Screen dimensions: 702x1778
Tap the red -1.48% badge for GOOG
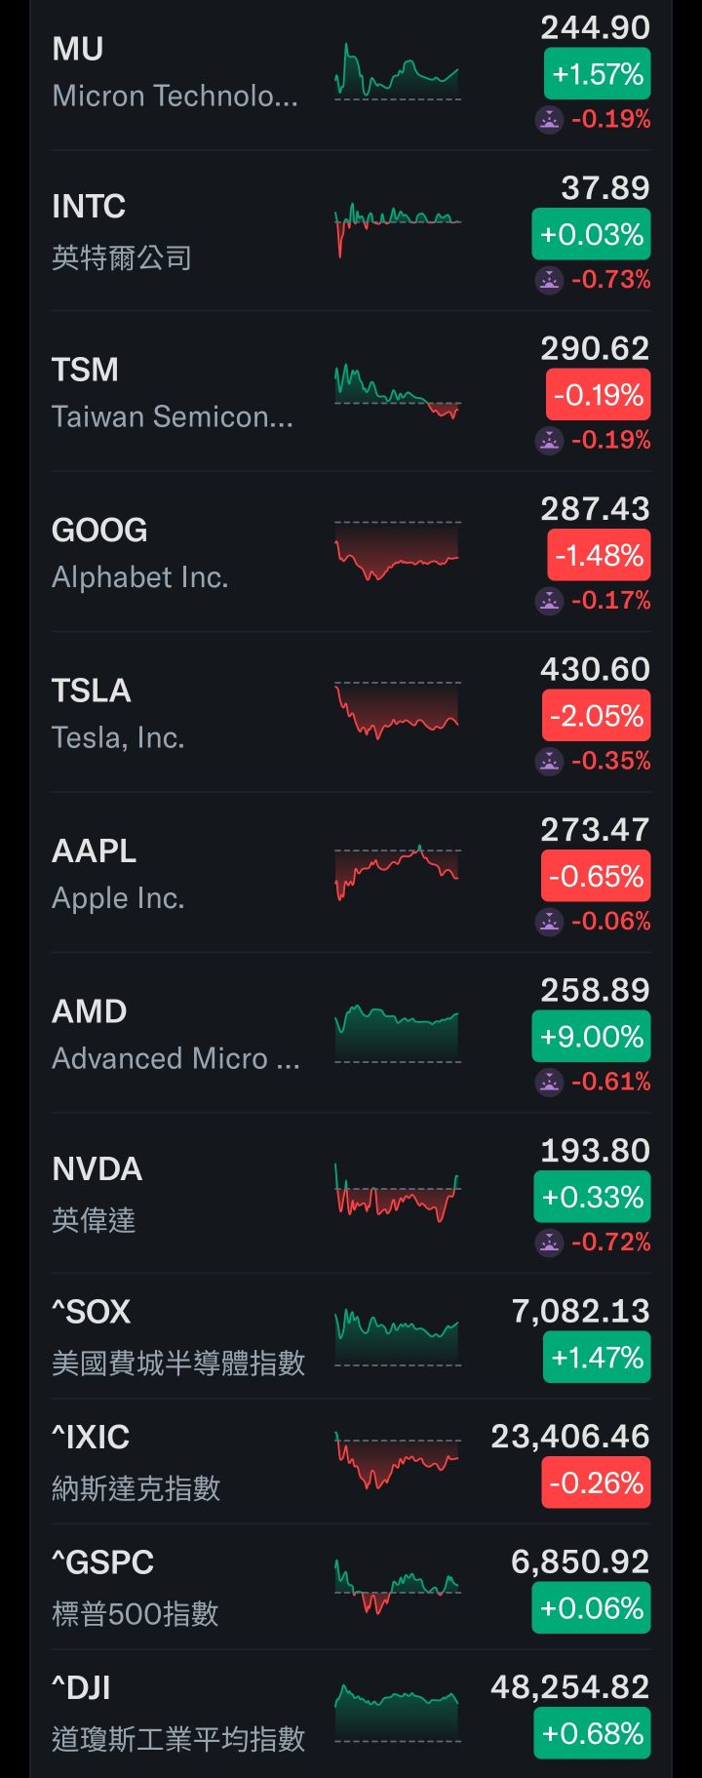point(599,556)
